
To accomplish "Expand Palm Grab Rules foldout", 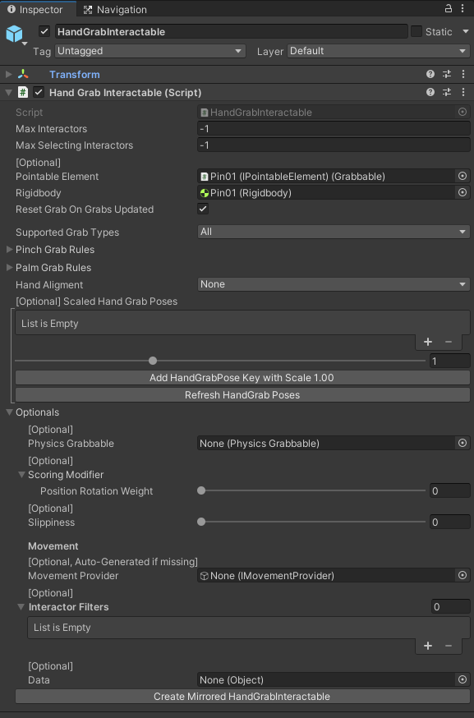I will tap(9, 268).
